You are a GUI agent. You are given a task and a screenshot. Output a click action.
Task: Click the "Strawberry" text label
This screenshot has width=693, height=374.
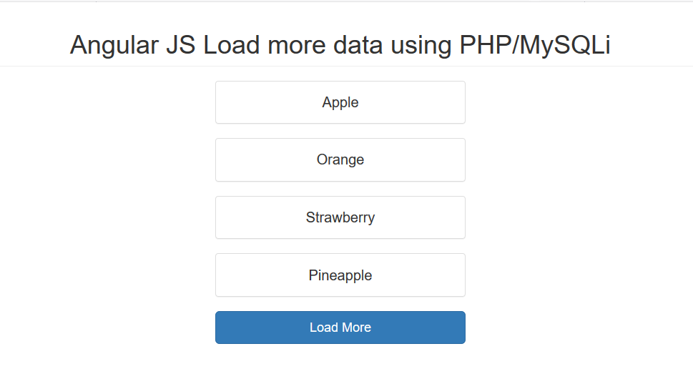point(340,218)
